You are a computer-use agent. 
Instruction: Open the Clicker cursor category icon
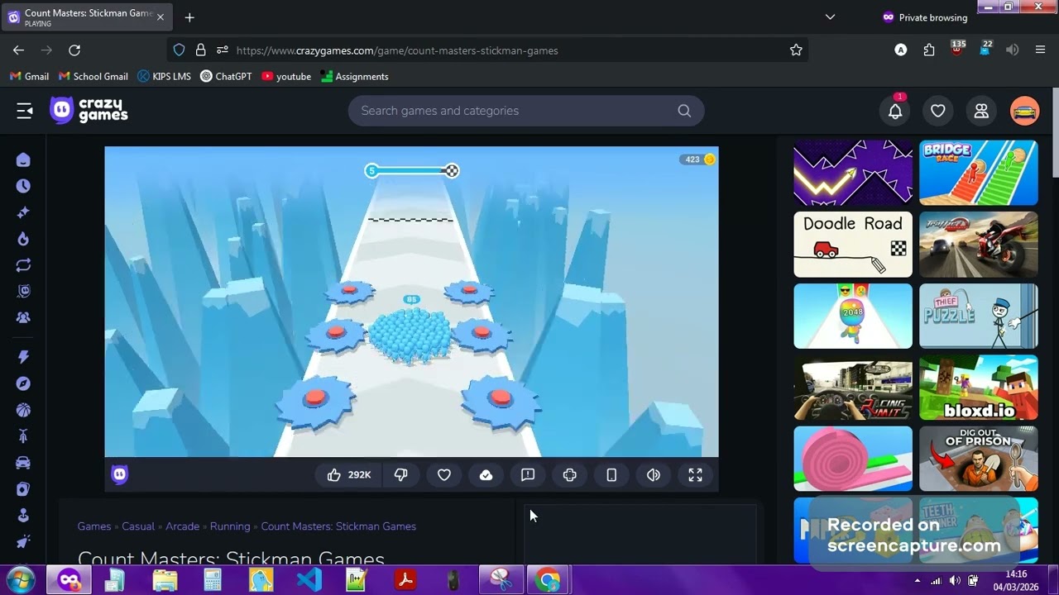[x=23, y=541]
